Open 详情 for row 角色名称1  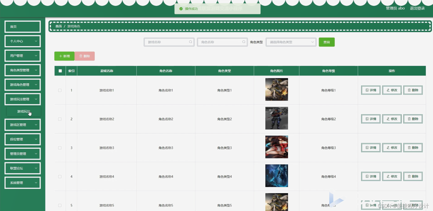[x=371, y=90]
